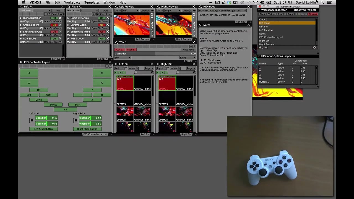
Task: Toggle Shockwave Pulse On switch in Left FX
Action: (54, 32)
